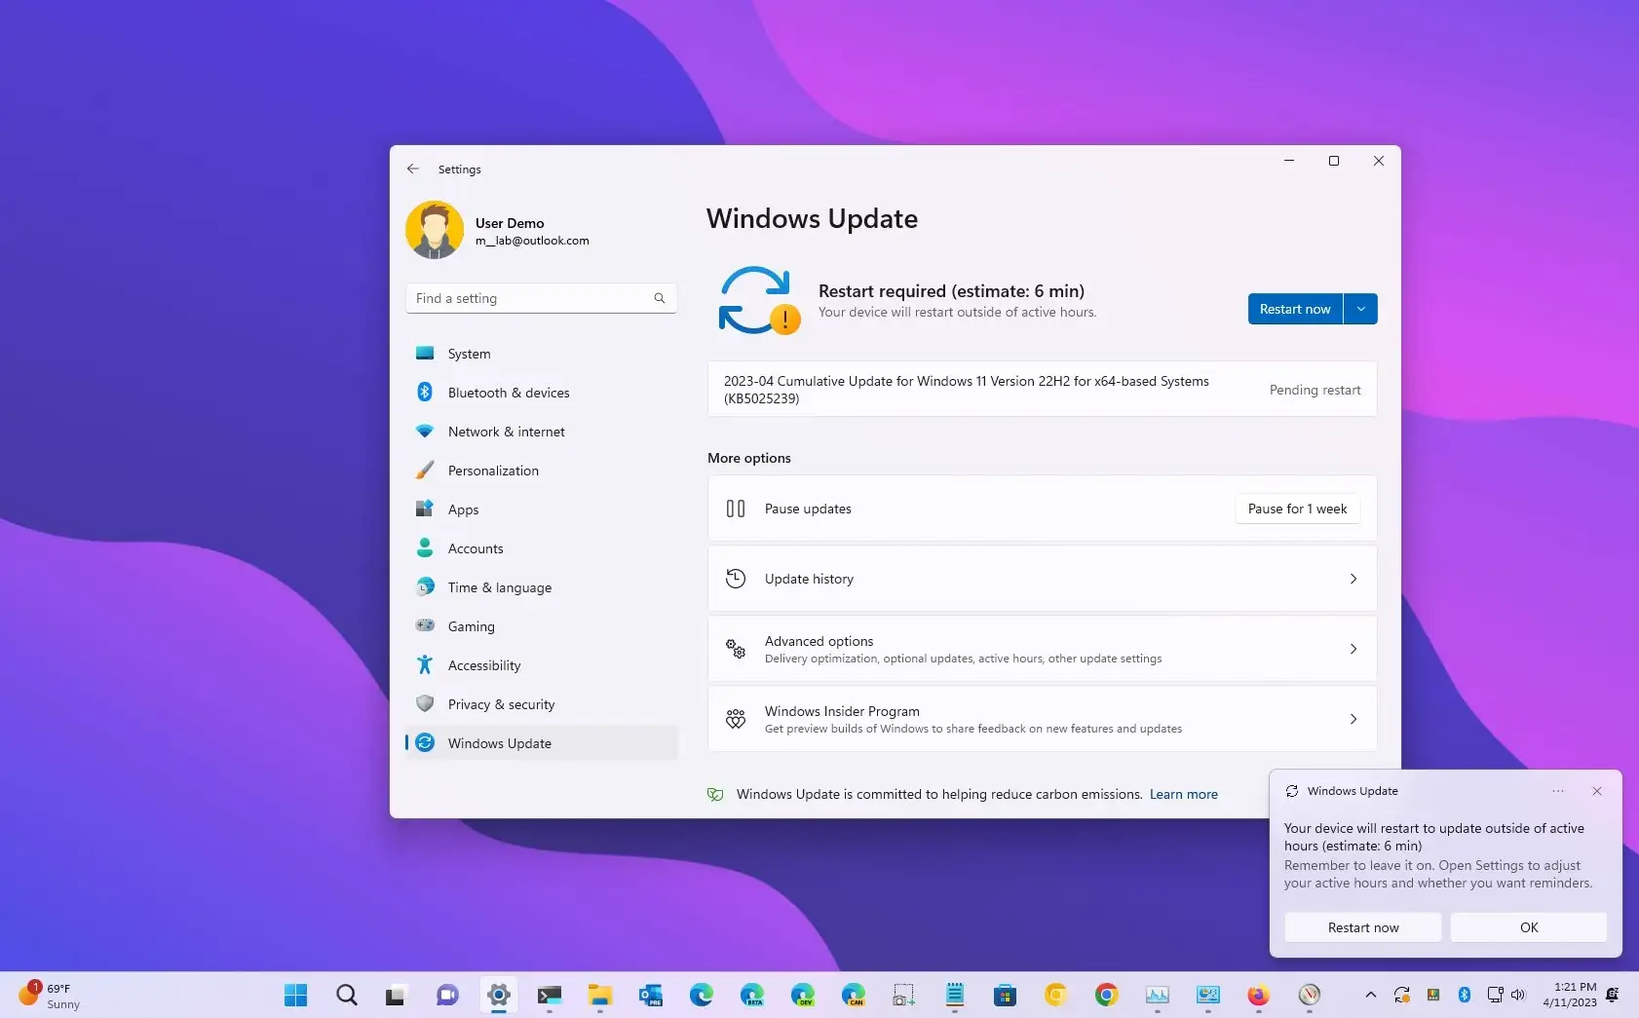Open Personalization settings page
This screenshot has height=1018, width=1639.
pyautogui.click(x=541, y=471)
